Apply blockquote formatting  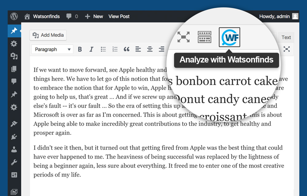pos(126,49)
